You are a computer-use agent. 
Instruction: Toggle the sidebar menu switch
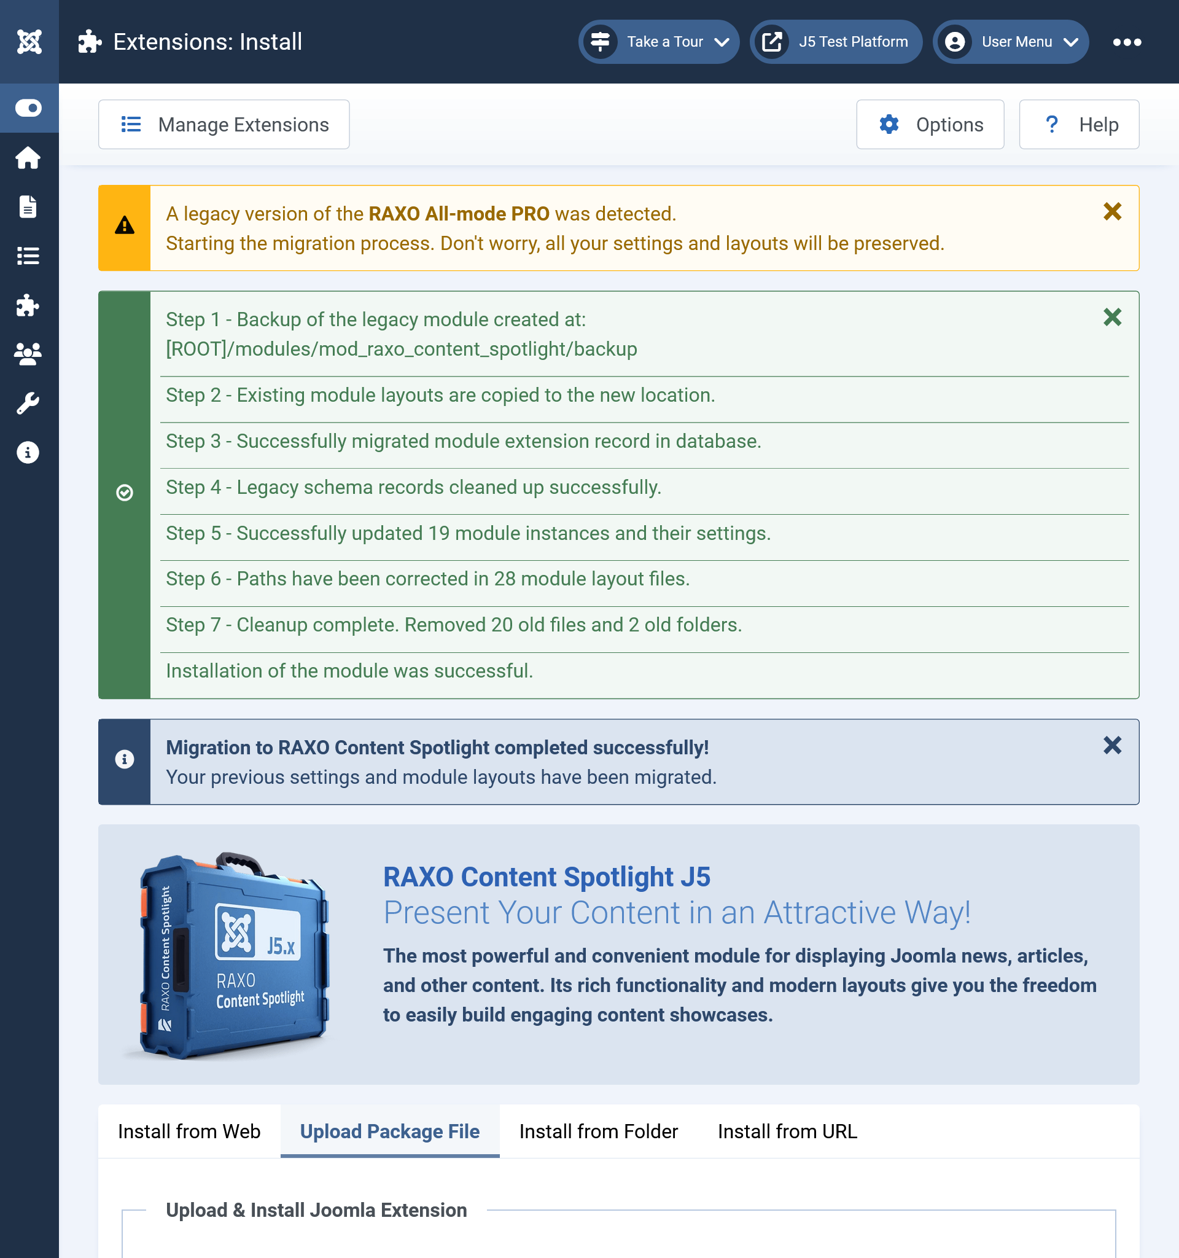tap(28, 108)
